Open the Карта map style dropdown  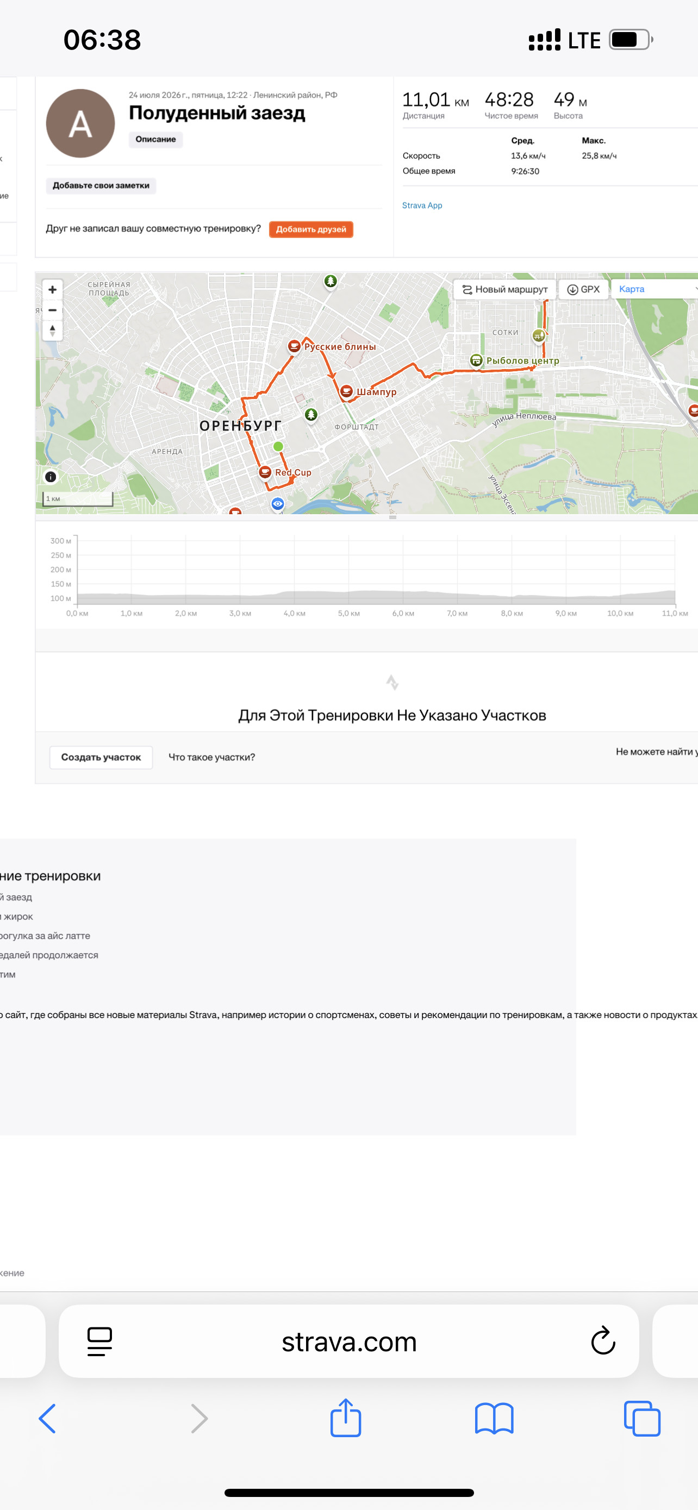pos(655,289)
